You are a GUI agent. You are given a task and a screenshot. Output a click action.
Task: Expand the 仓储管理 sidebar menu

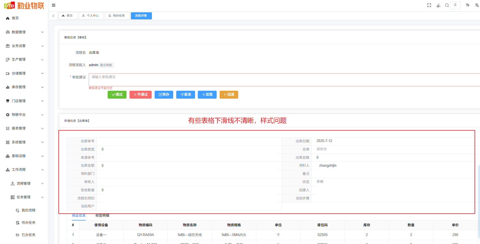[x=24, y=74]
